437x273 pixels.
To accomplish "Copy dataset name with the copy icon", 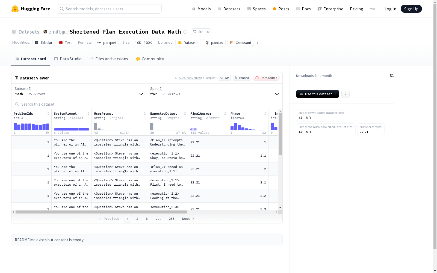I will [x=185, y=32].
